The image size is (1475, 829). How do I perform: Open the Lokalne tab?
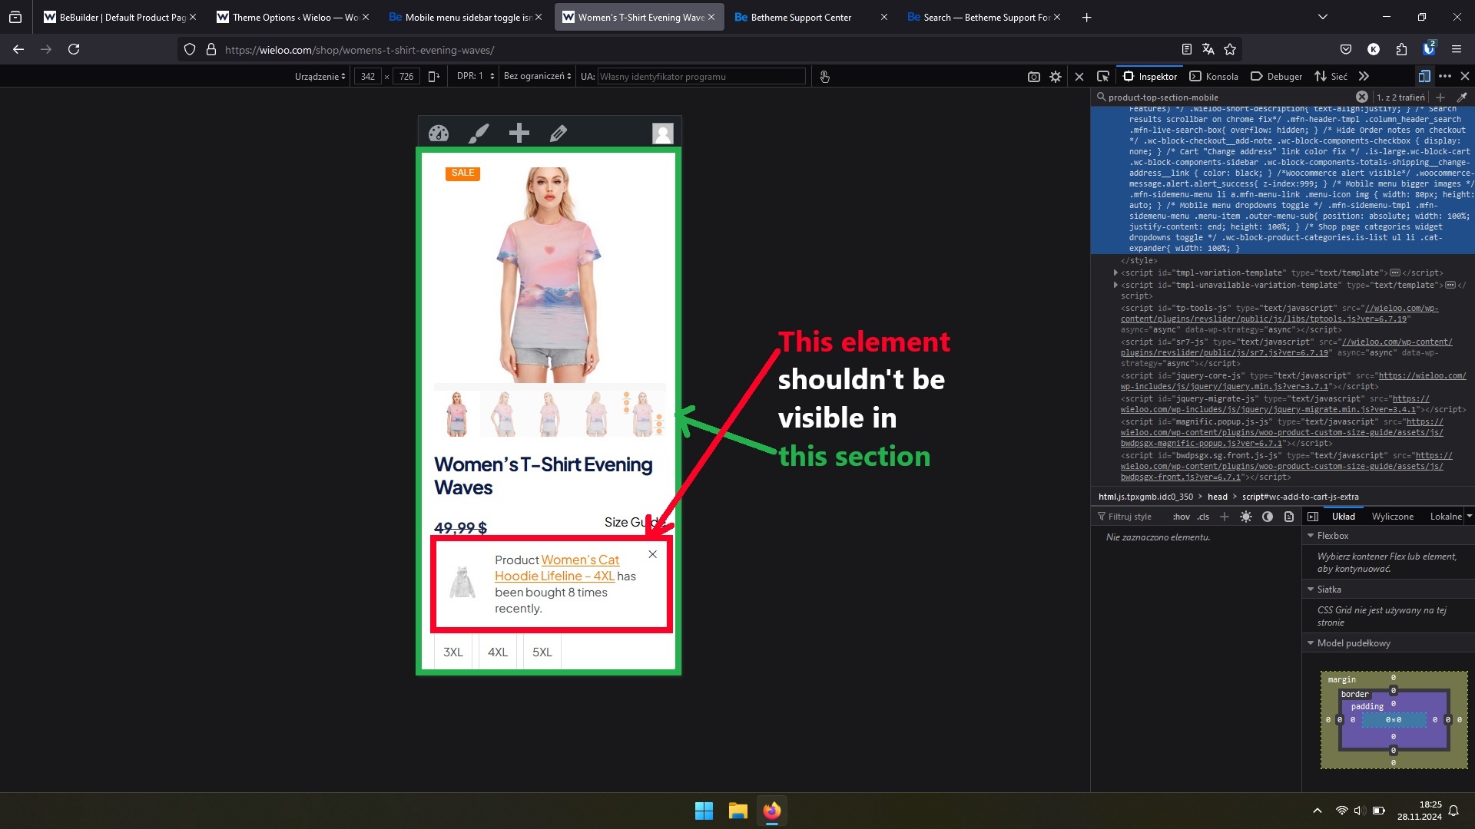[x=1446, y=517]
